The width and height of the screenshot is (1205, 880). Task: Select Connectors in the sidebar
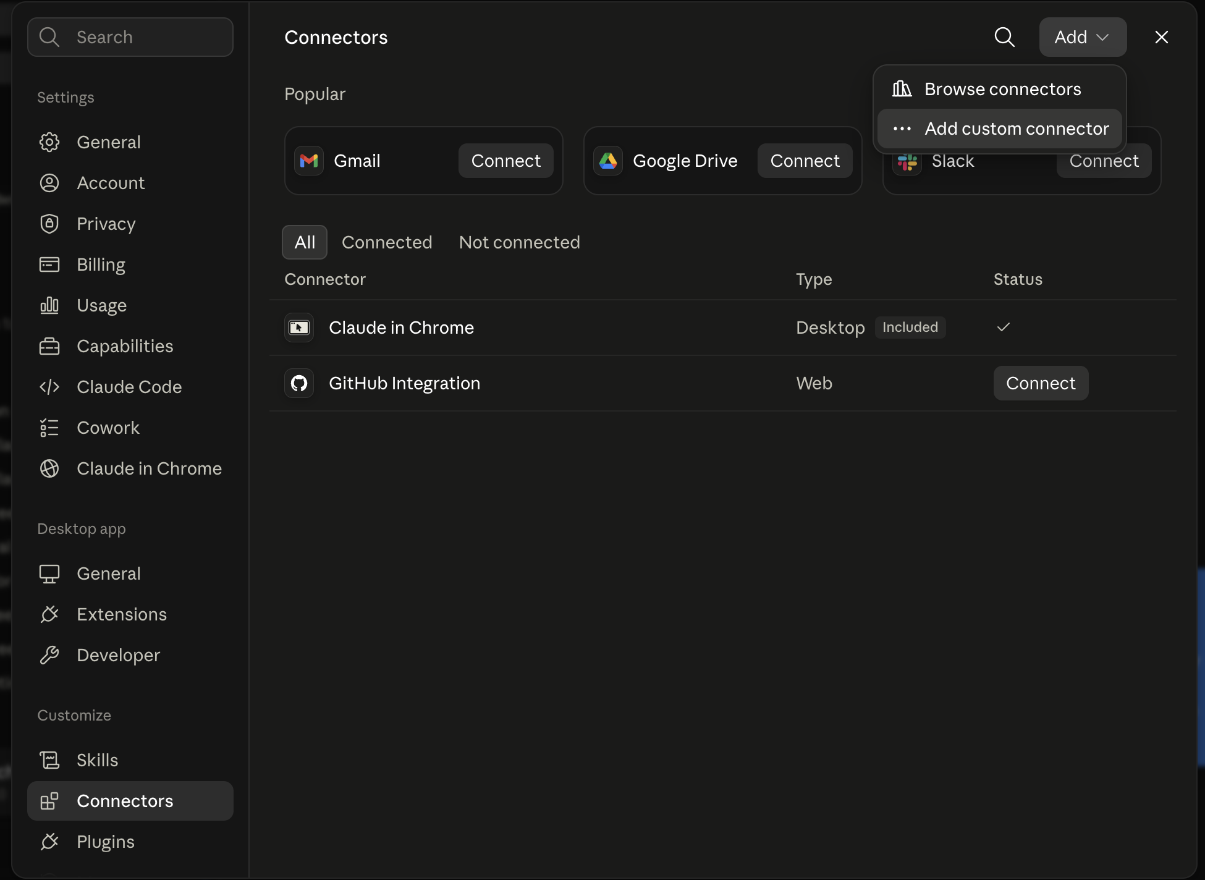[130, 801]
